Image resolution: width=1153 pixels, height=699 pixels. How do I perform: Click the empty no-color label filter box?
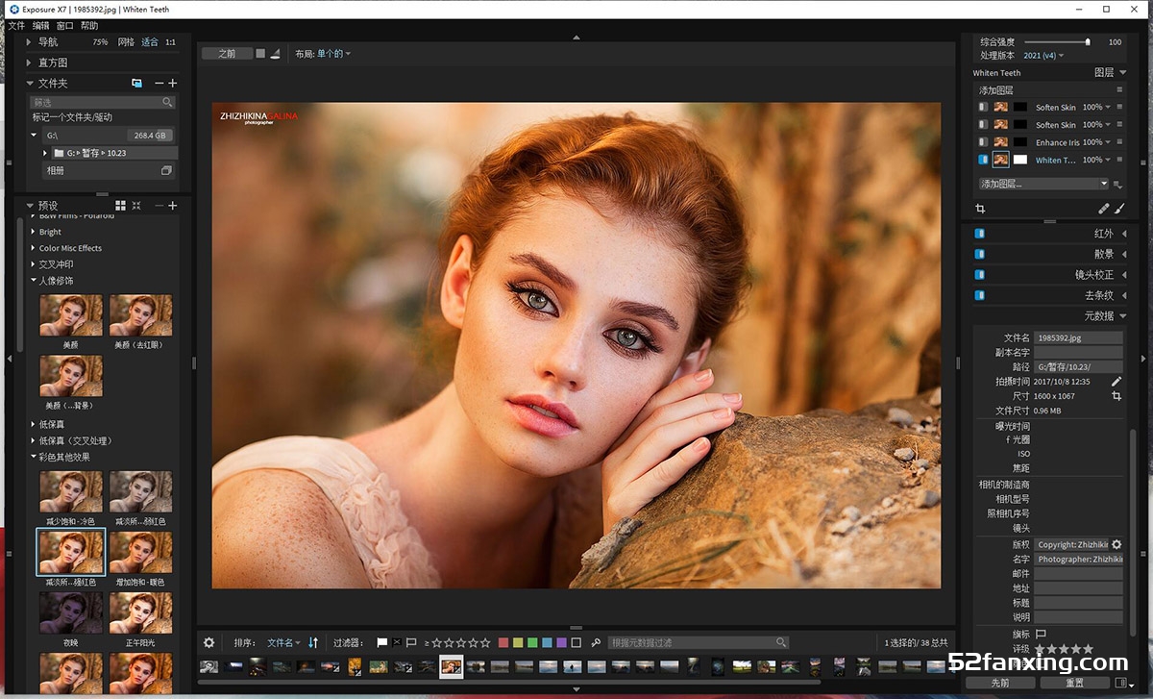[x=576, y=642]
